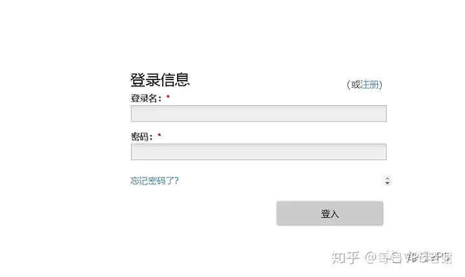
Task: Click the opening parenthesis before 或注册
Action: (349, 85)
